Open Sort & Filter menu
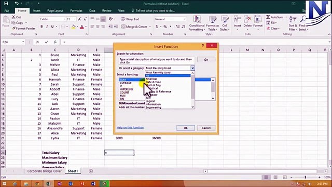Screen dimensions: 332x187 293,23
